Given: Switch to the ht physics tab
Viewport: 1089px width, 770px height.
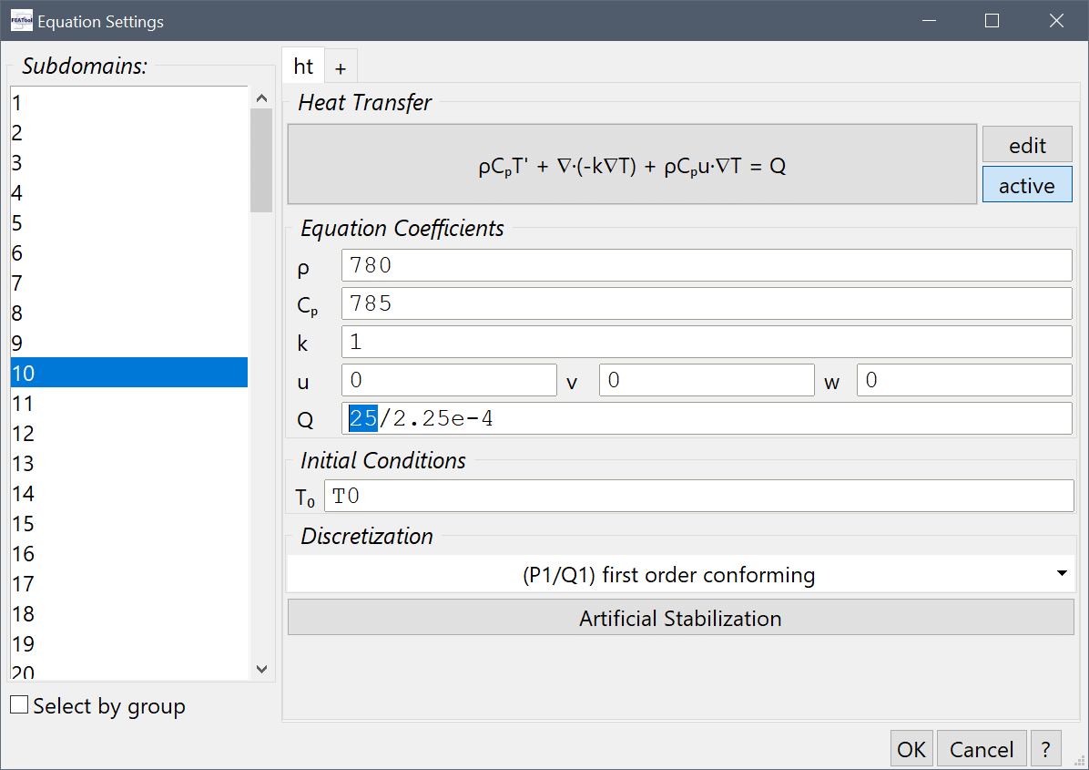Looking at the screenshot, I should click(303, 67).
